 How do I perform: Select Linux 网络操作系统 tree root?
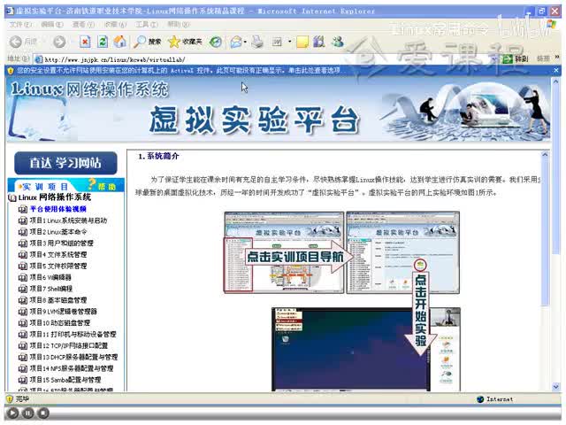55,197
